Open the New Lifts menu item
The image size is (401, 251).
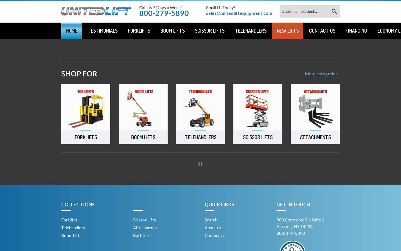[288, 31]
